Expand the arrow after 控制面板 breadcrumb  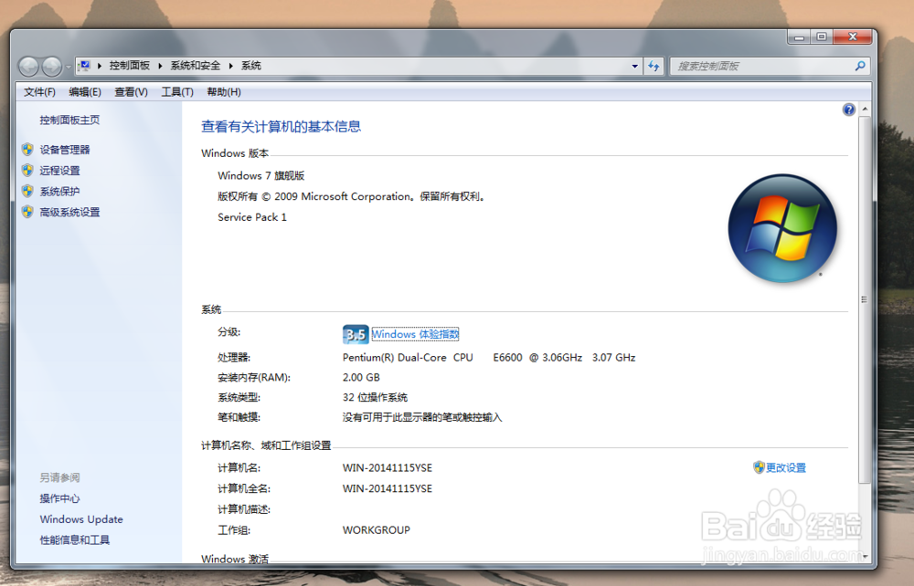click(160, 66)
